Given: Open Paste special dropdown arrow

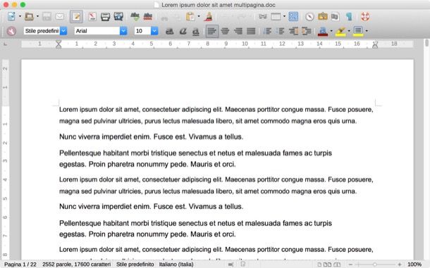Looking at the screenshot, I should click(x=199, y=17).
